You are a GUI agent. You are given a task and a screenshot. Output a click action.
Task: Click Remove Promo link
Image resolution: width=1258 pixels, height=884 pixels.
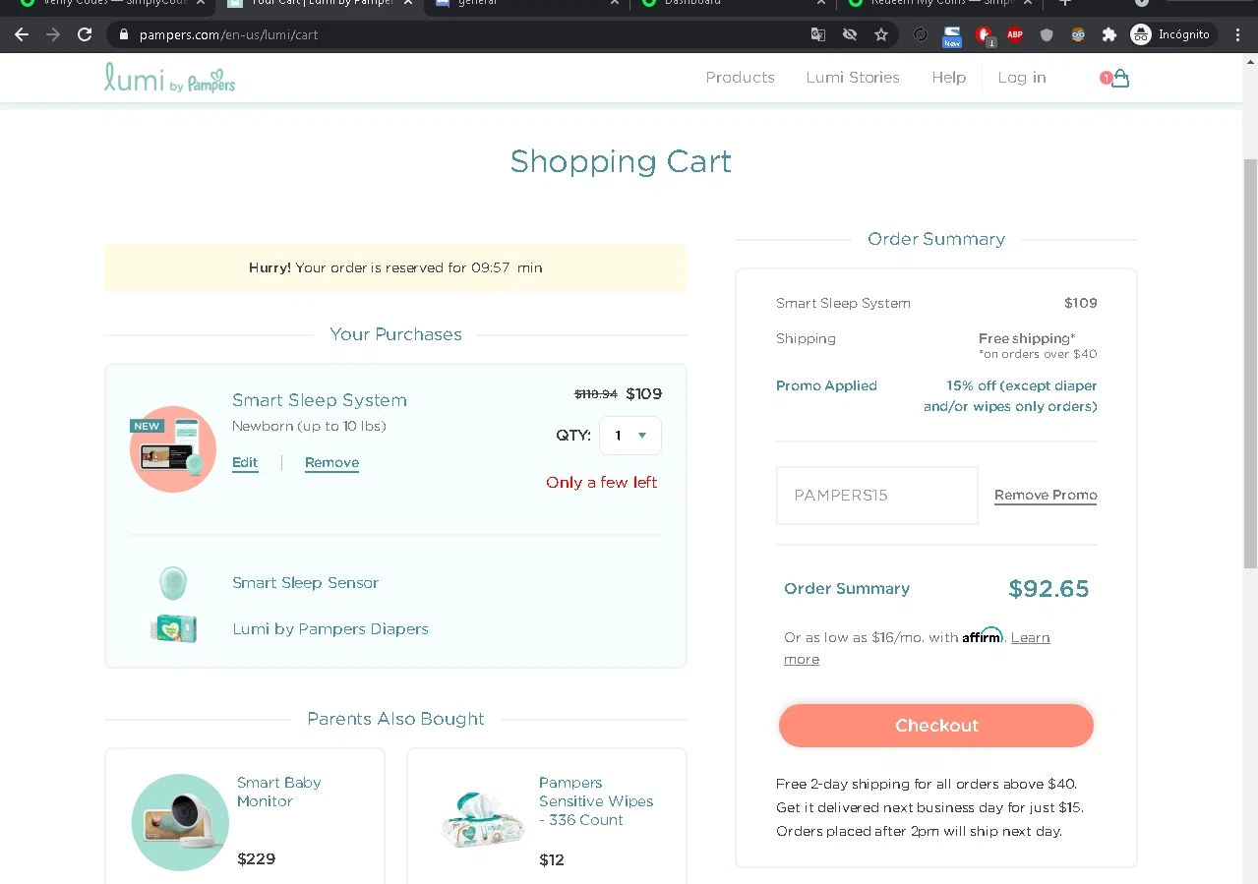[x=1046, y=496]
